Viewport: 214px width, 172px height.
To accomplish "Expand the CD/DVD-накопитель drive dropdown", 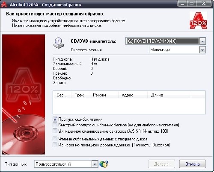I will tap(202, 41).
